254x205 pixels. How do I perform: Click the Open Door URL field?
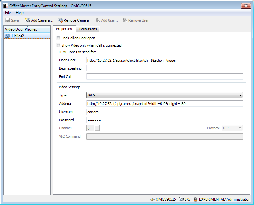pyautogui.click(x=165, y=60)
